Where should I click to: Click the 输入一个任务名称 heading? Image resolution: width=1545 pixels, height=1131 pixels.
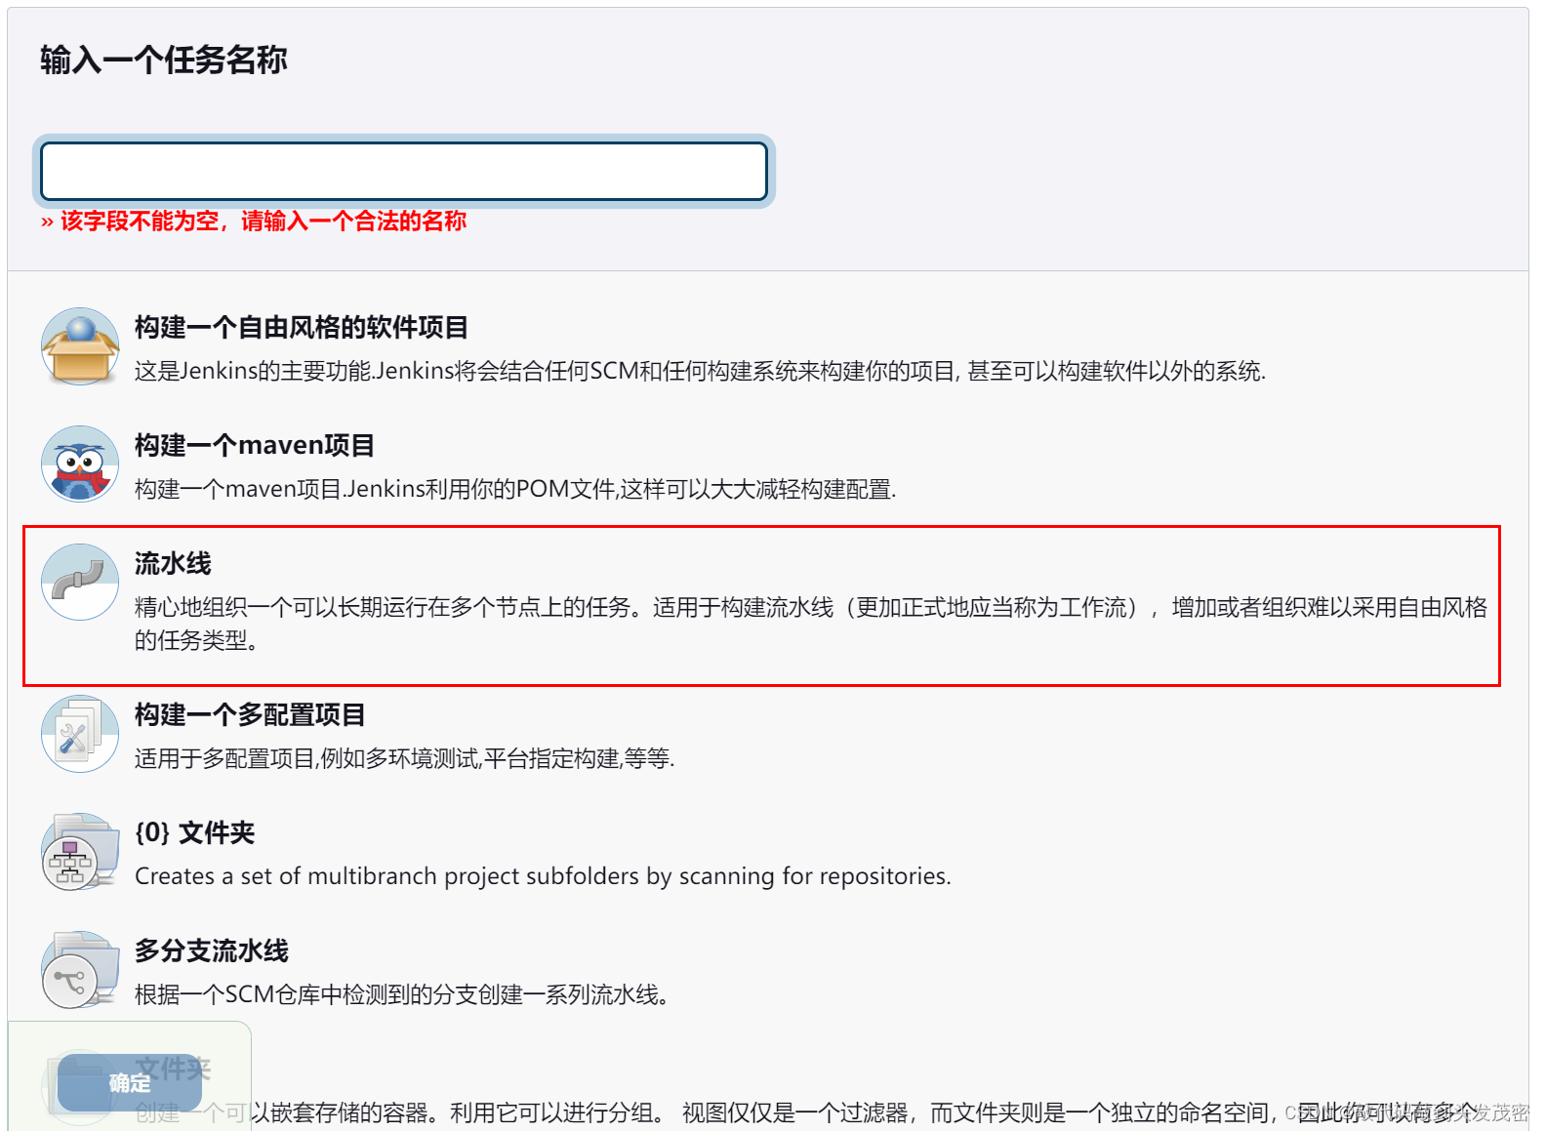pos(164,61)
